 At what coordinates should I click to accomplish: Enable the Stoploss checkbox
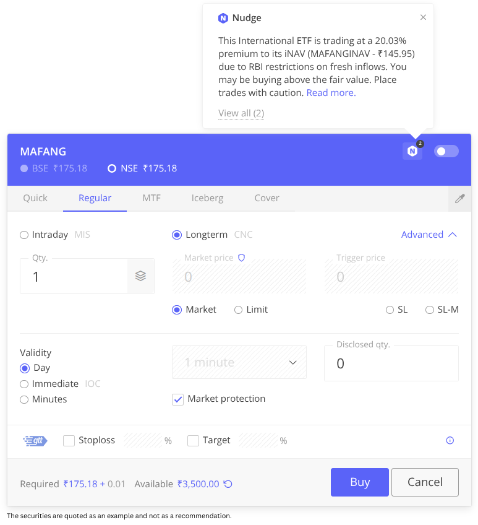tap(69, 441)
